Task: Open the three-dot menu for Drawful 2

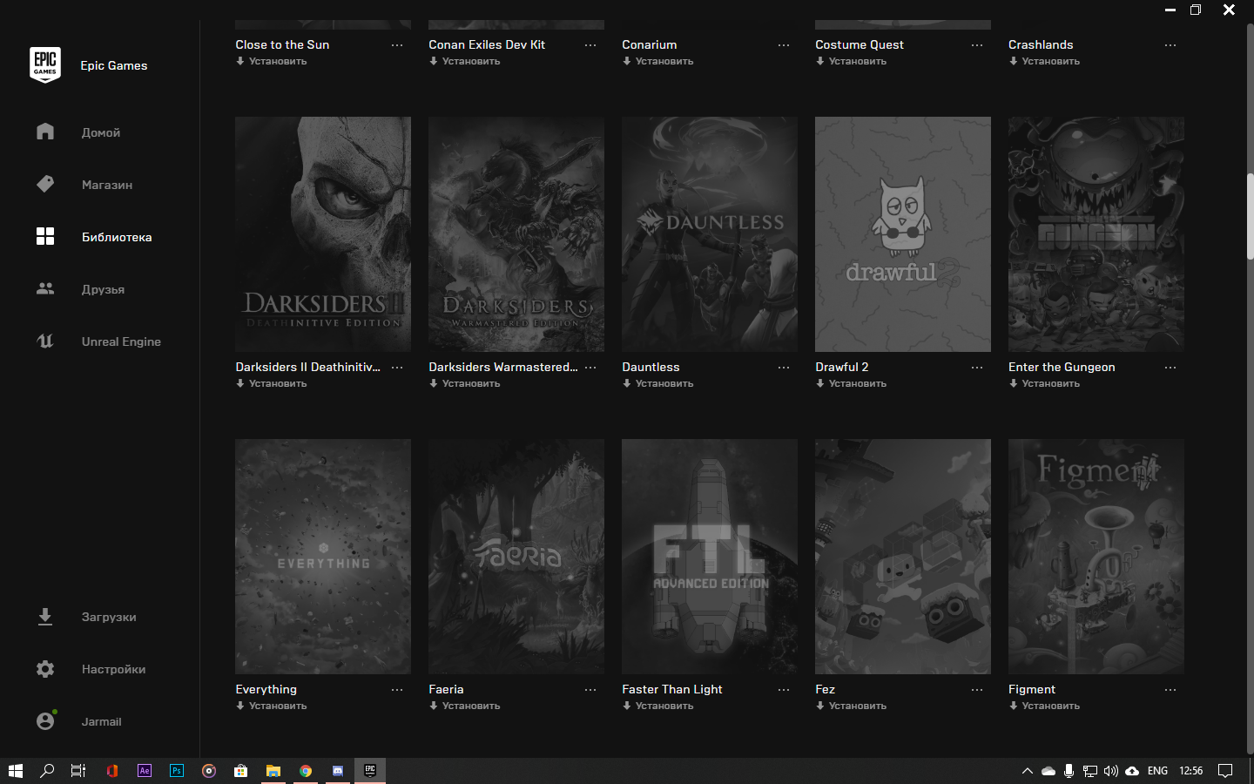Action: click(977, 368)
